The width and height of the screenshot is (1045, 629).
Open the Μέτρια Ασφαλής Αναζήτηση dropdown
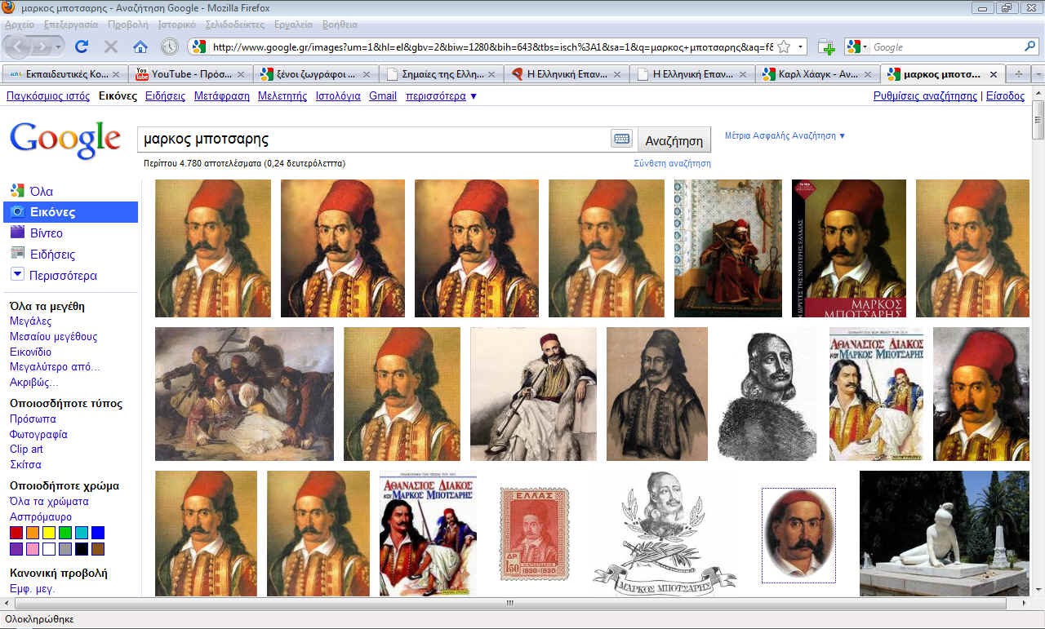(x=785, y=135)
